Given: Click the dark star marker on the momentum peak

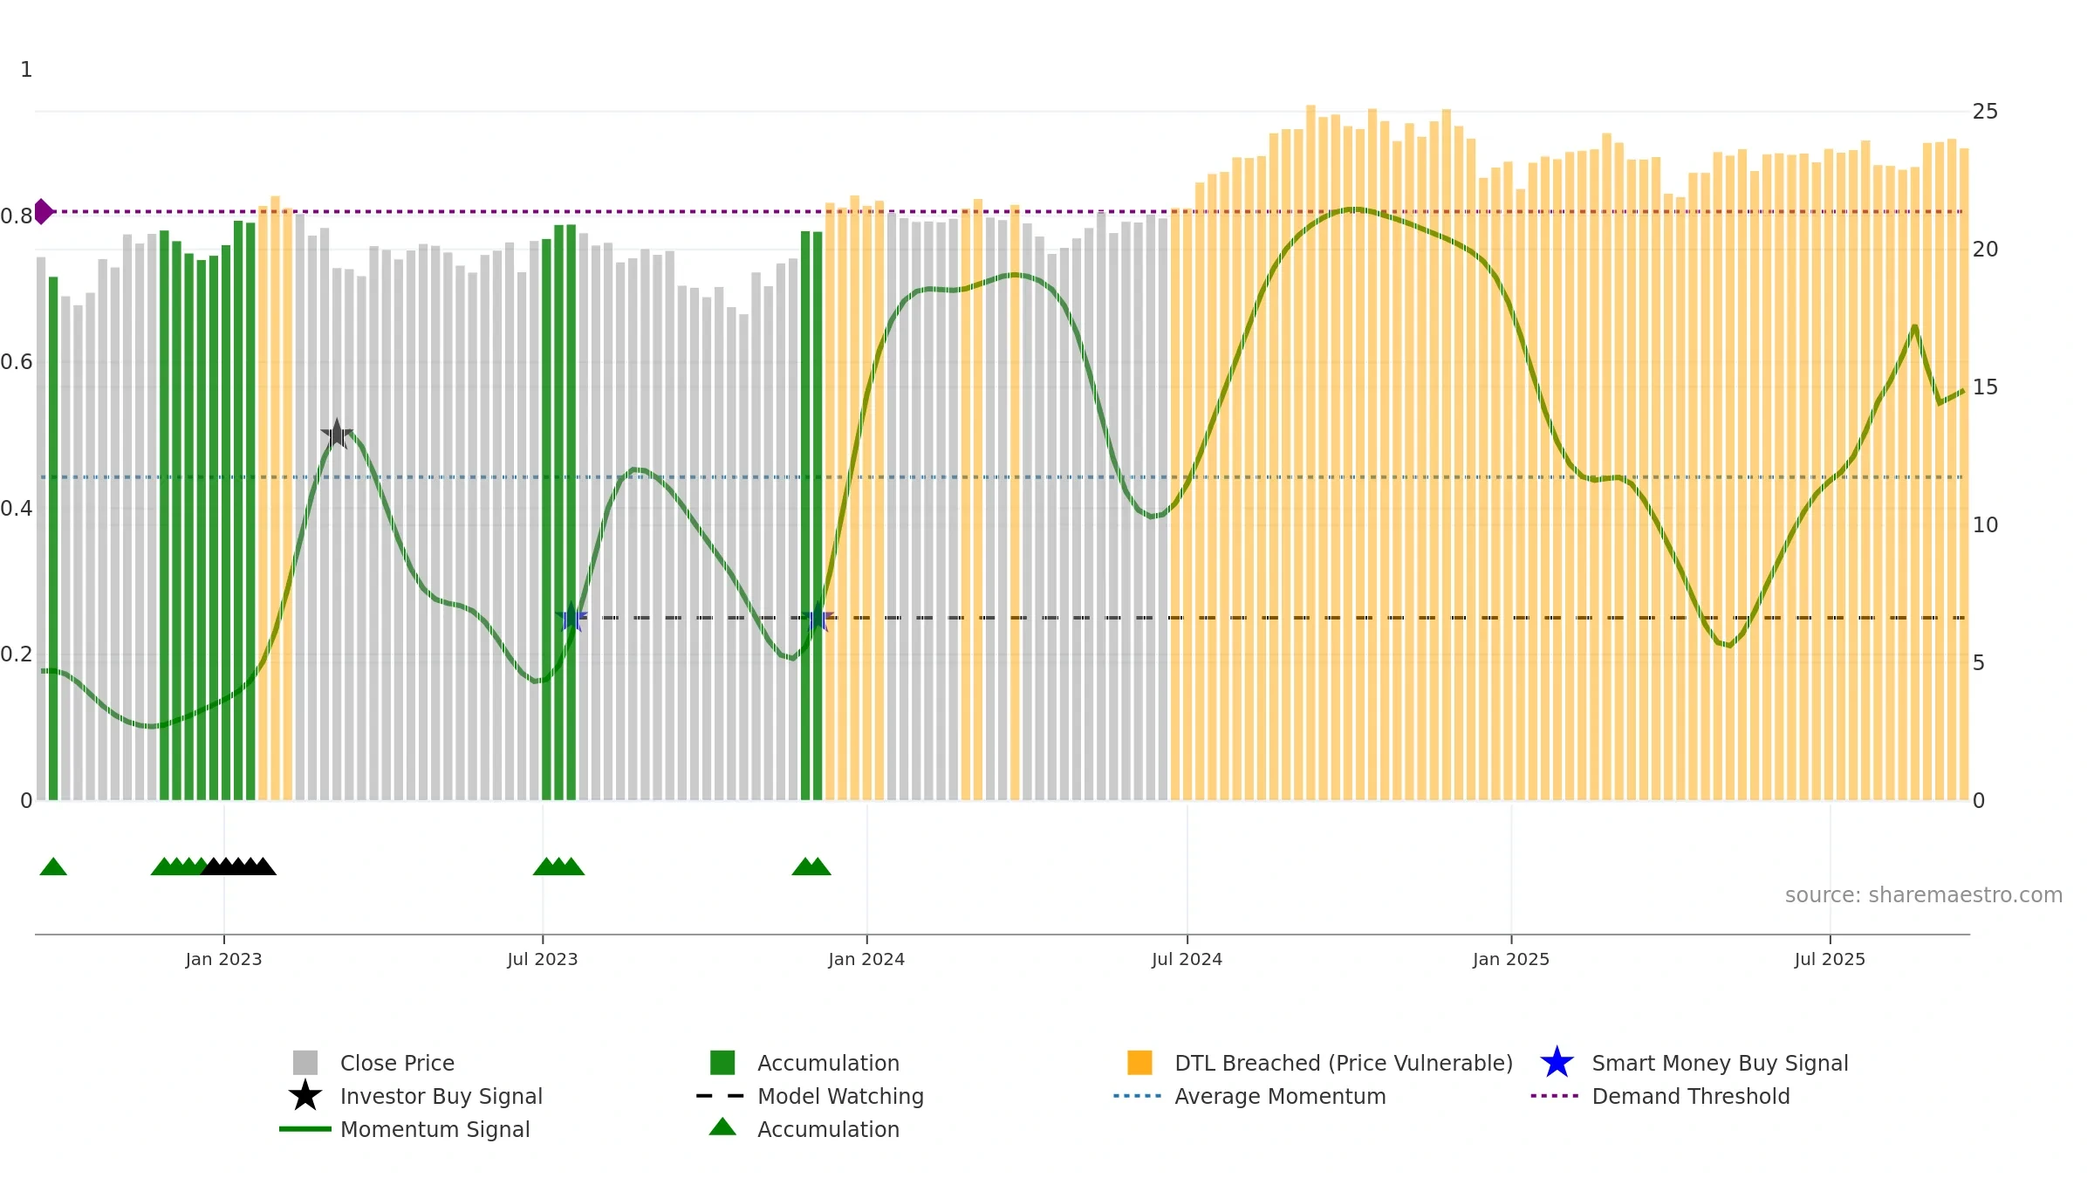Looking at the screenshot, I should click(x=337, y=434).
